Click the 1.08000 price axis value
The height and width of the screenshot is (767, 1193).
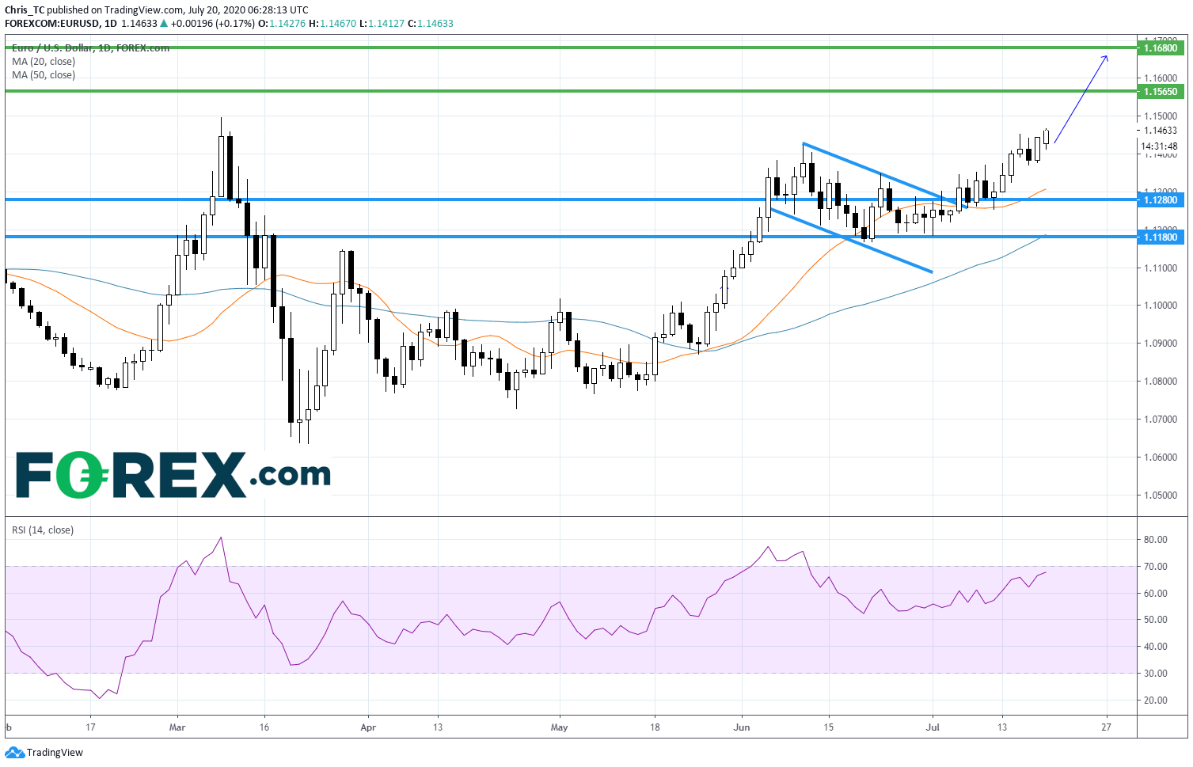1161,382
